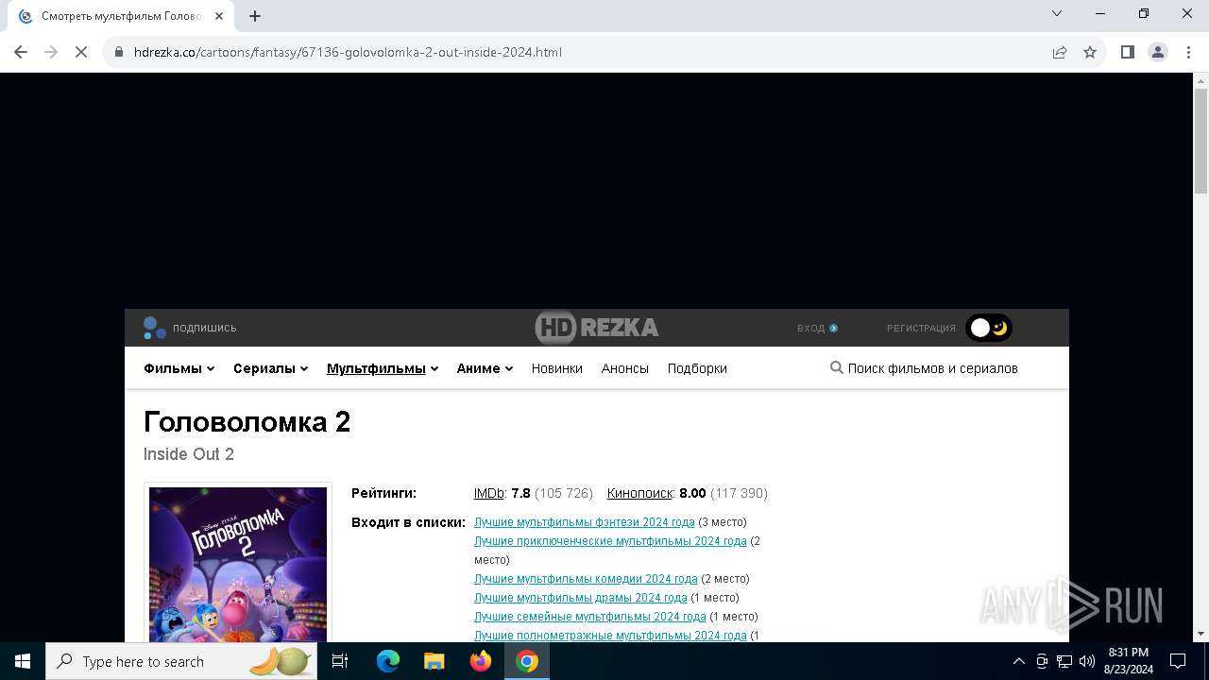Viewport: 1209px width, 680px height.
Task: Click the scrollbar down arrow
Action: 1200,634
